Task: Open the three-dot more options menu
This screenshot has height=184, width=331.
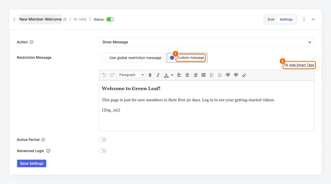Action: 304,19
